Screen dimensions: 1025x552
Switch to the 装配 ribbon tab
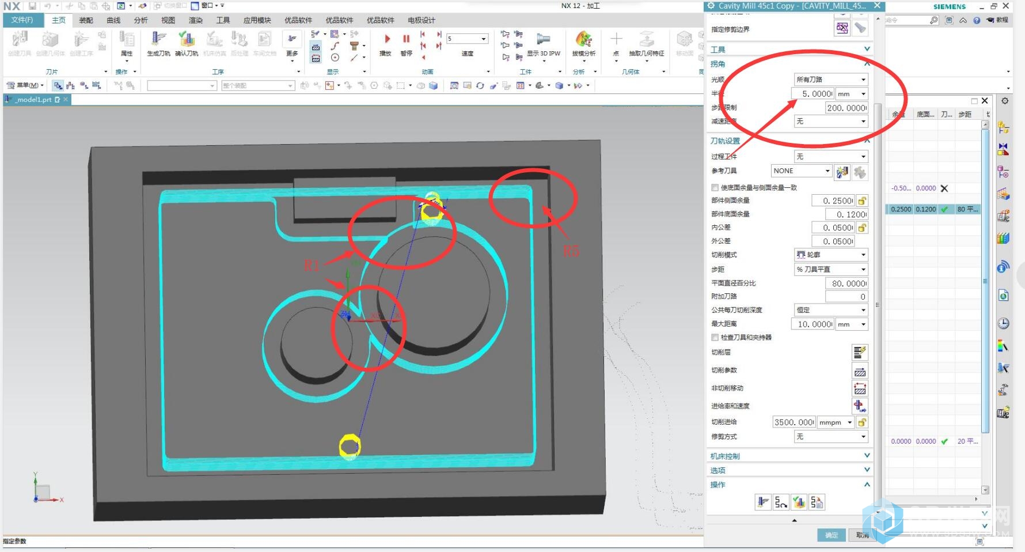click(86, 20)
